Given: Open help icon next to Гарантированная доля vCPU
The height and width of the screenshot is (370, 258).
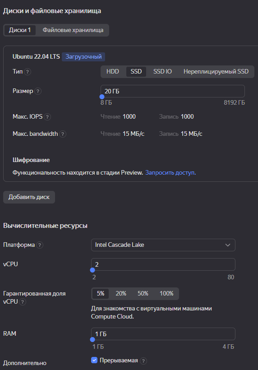Looking at the screenshot, I should tap(23, 302).
